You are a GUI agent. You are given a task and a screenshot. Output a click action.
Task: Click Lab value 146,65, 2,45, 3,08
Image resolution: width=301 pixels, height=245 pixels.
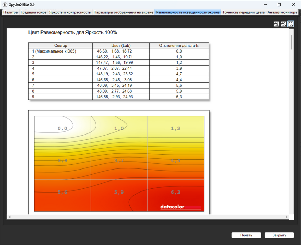[114, 80]
